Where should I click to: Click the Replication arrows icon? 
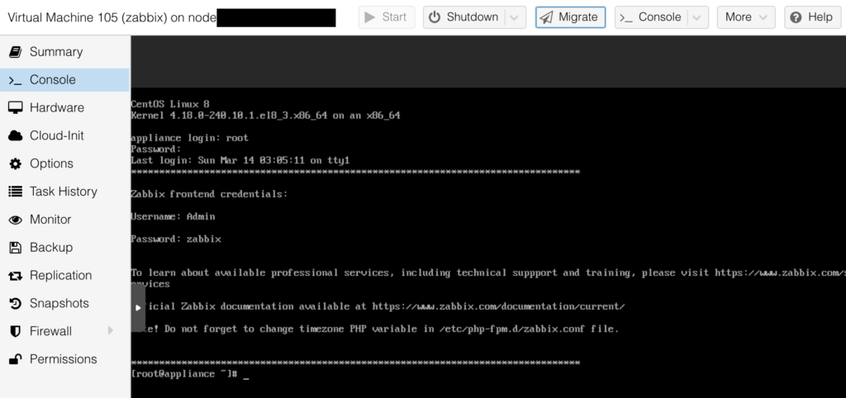(x=15, y=276)
